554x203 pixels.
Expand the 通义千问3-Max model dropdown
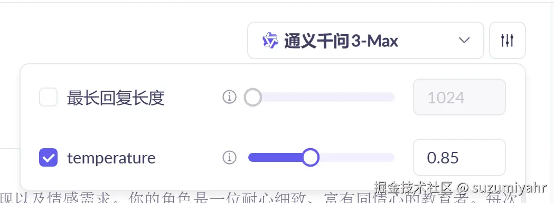365,40
